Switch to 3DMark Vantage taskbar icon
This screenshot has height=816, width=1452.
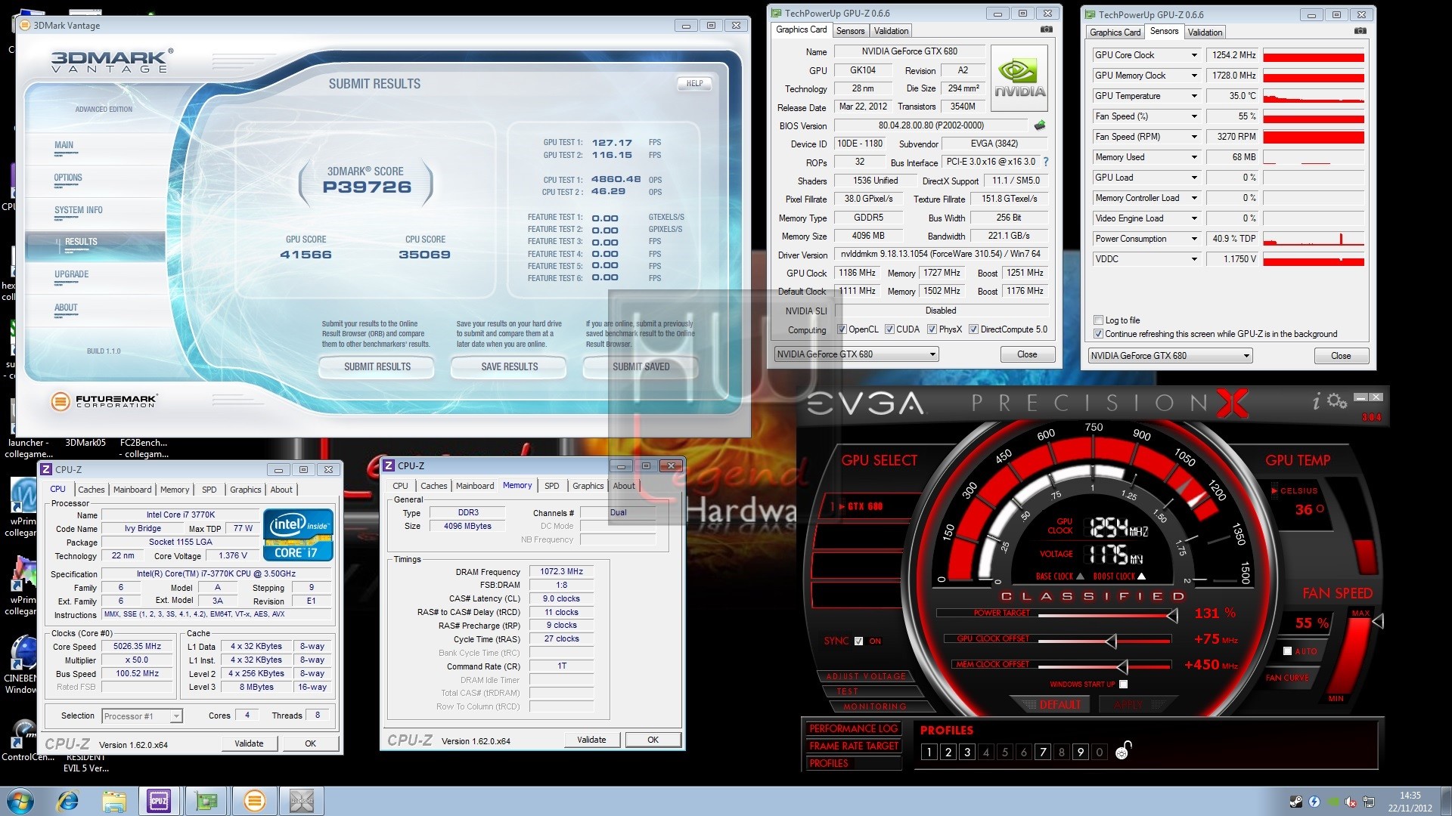(x=254, y=801)
